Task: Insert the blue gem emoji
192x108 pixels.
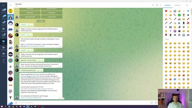Action: [x=188, y=11]
